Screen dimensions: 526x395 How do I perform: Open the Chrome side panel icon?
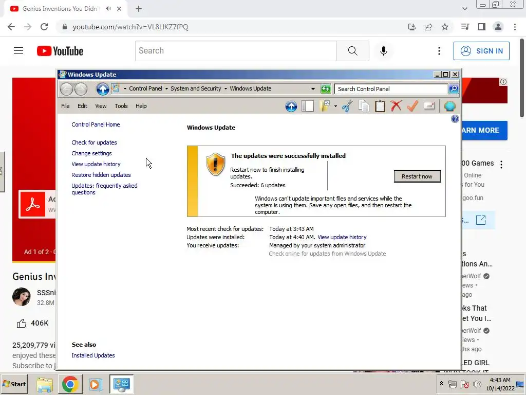pos(482,27)
